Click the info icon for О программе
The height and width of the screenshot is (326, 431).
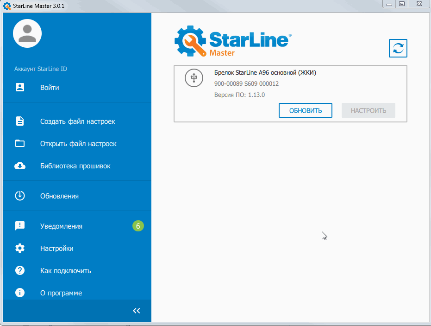pos(20,293)
